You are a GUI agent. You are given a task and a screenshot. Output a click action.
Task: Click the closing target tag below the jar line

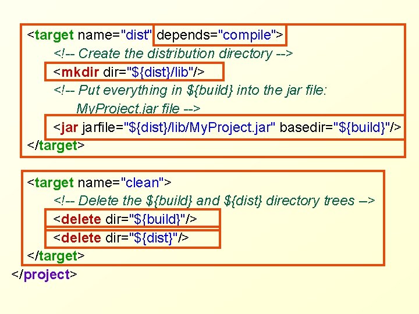point(56,145)
